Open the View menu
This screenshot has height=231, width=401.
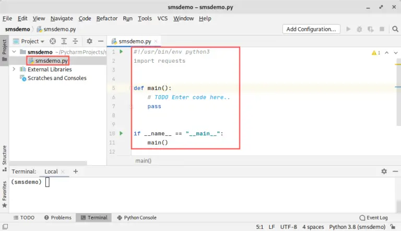[39, 18]
